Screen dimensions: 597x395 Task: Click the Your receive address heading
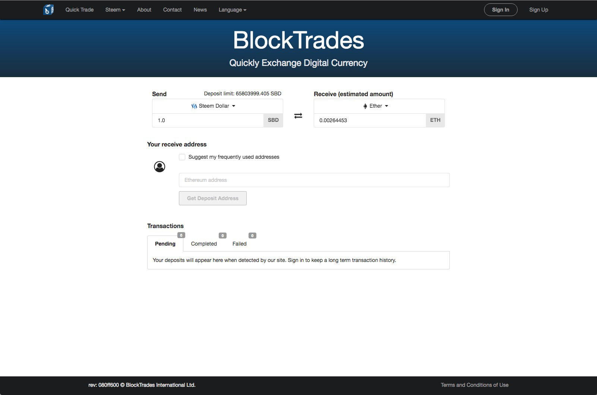tap(177, 144)
